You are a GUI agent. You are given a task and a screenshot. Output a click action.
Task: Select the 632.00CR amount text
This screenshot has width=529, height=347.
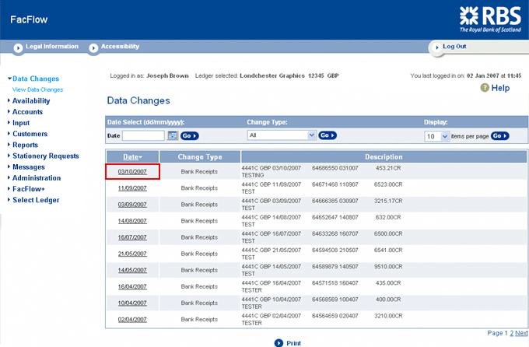[388, 217]
